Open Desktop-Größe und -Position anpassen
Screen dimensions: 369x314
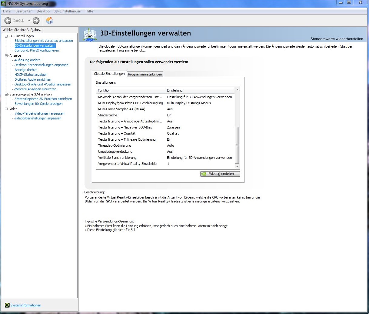[43, 84]
